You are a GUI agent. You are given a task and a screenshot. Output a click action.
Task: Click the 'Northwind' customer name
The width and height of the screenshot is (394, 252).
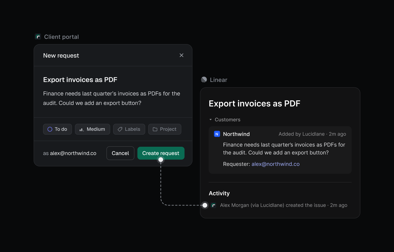pyautogui.click(x=236, y=134)
